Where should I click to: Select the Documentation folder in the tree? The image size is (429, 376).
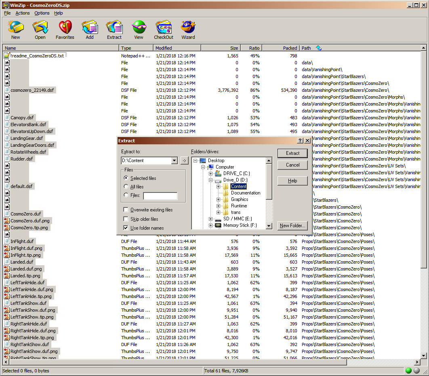click(246, 193)
